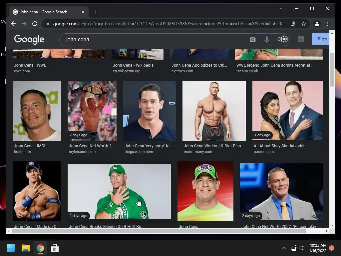The width and height of the screenshot is (341, 256).
Task: Show hidden system tray icons
Action: point(284,248)
